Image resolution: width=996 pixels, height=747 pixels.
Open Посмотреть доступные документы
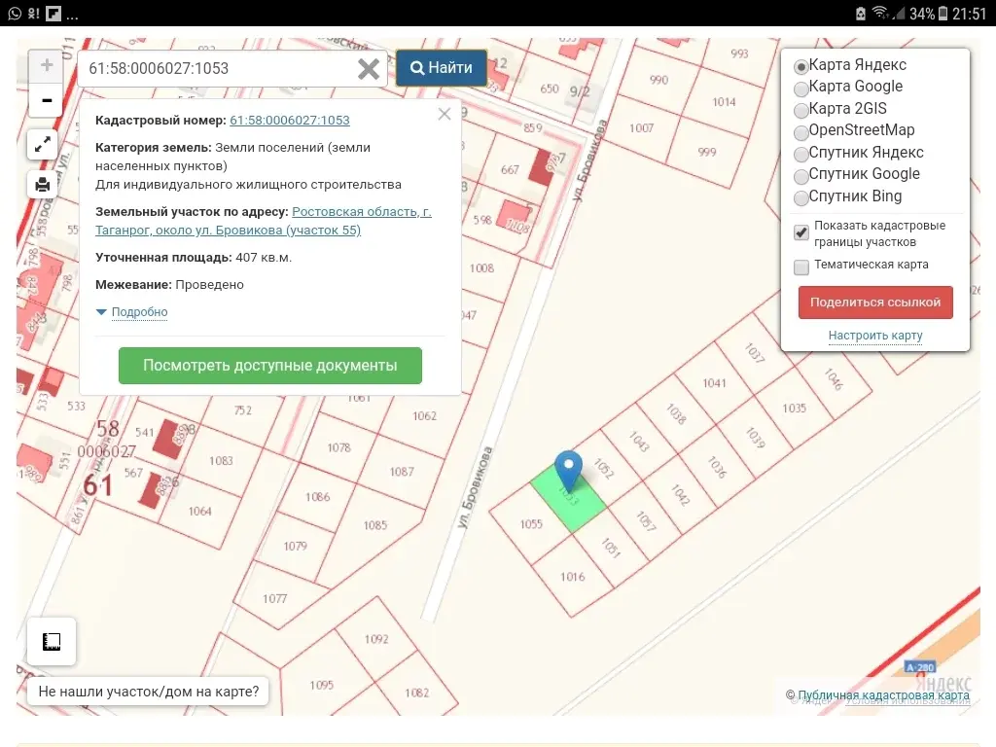(x=269, y=365)
